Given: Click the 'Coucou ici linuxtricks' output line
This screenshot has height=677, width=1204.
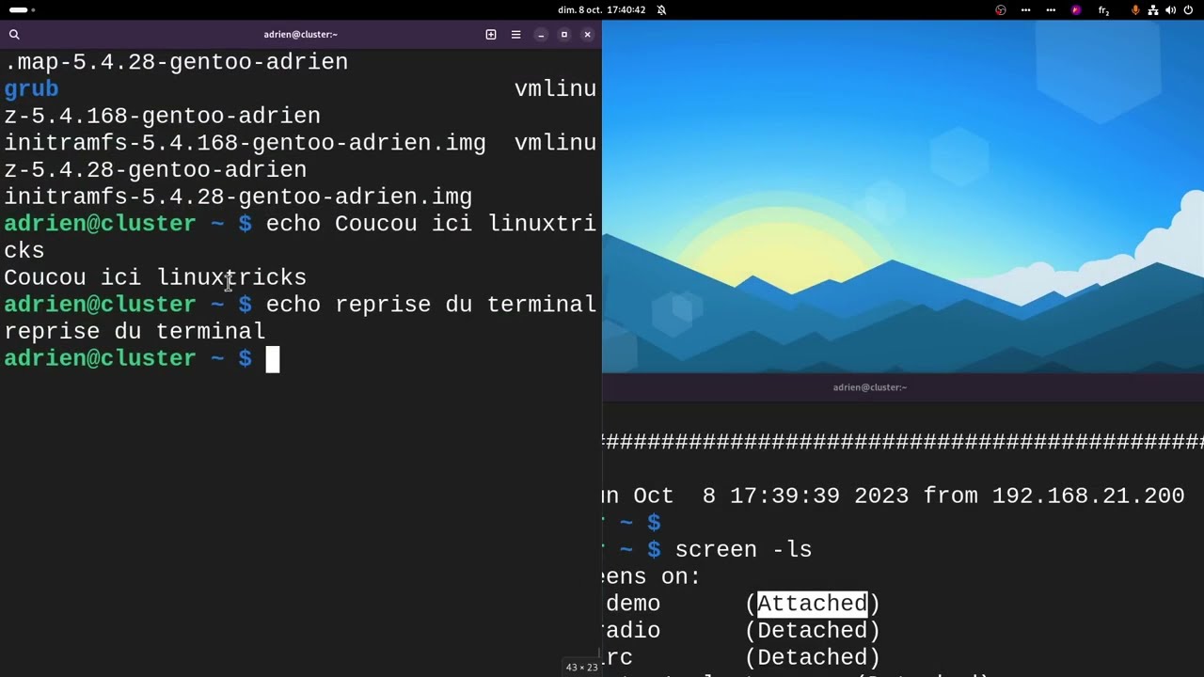Looking at the screenshot, I should (x=155, y=277).
